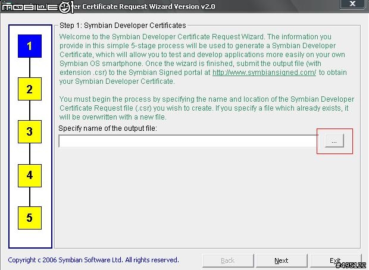The image size is (369, 270).
Task: Click the browse button with three dots
Action: (x=334, y=141)
